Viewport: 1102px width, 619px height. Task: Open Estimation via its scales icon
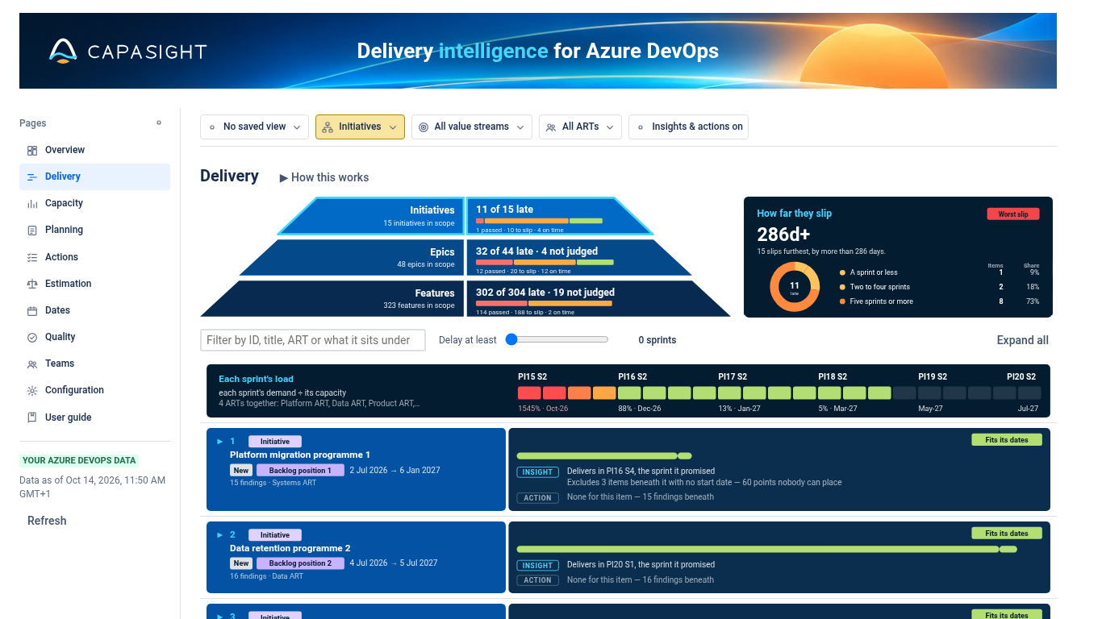pos(32,285)
